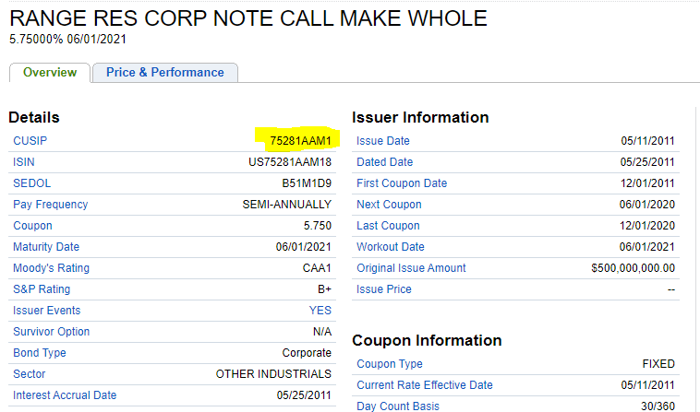Select the Next Coupon value 06/01/2020

click(x=646, y=205)
